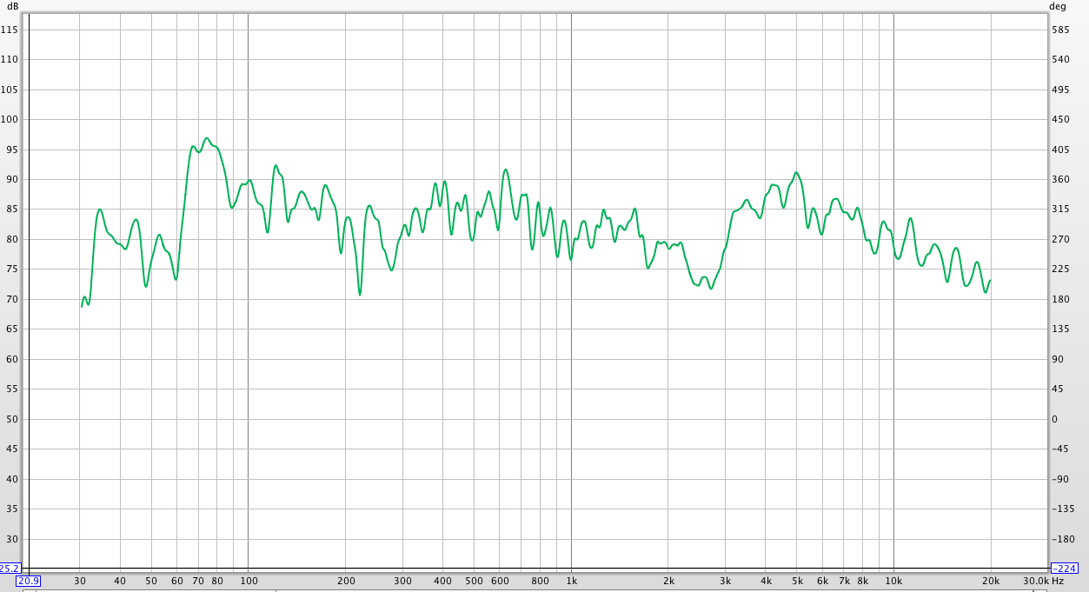
Task: Click the 270 degree axis label
Action: 1060,239
